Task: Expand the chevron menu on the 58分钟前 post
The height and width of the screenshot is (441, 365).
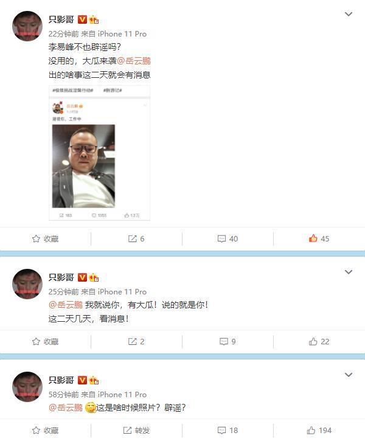Action: pyautogui.click(x=349, y=375)
